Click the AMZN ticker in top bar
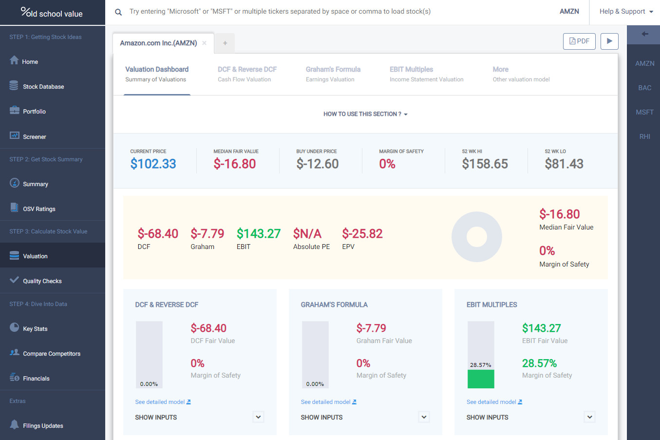Image resolution: width=660 pixels, height=440 pixels. coord(569,11)
